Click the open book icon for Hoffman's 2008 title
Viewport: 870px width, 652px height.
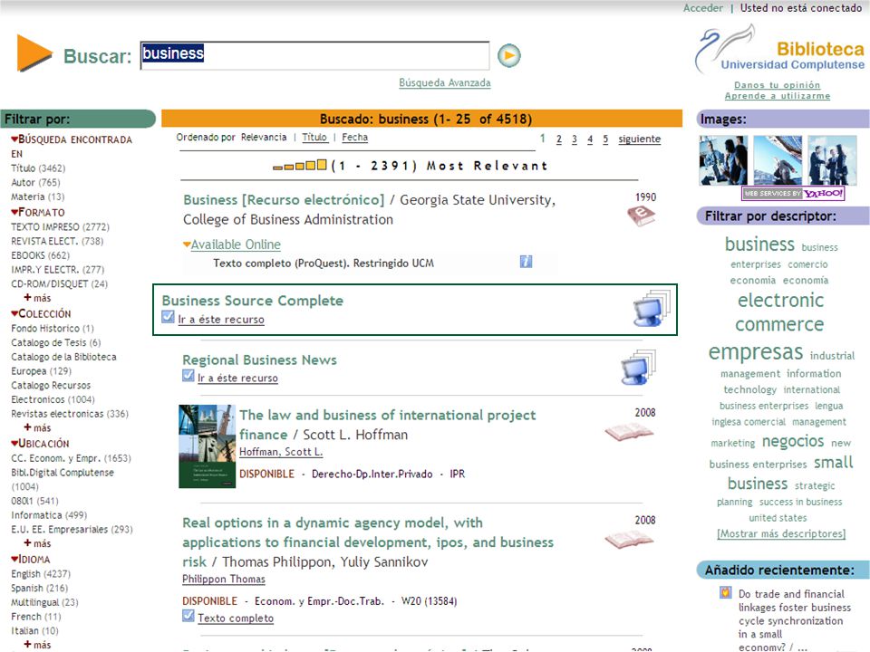[x=629, y=432]
